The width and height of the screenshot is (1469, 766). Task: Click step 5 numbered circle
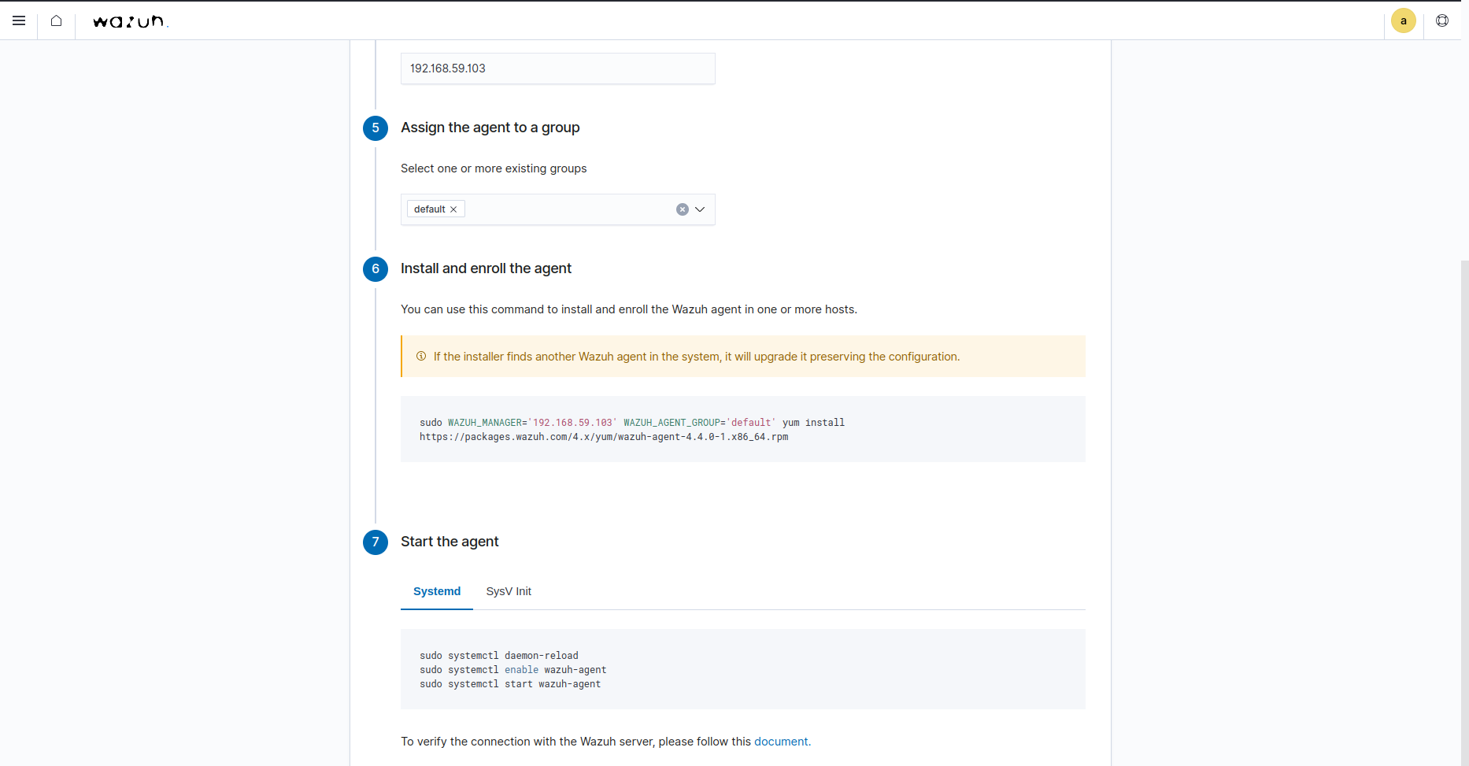376,128
